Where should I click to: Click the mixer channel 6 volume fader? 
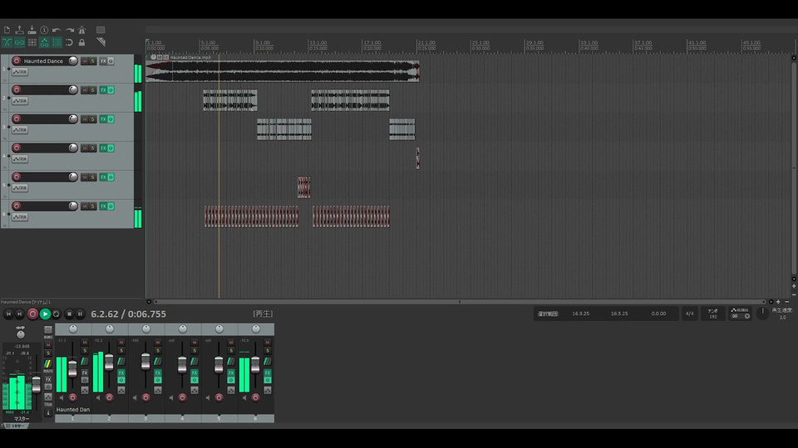(255, 363)
